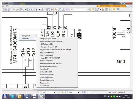Click the first page navigation button

click(38, 92)
